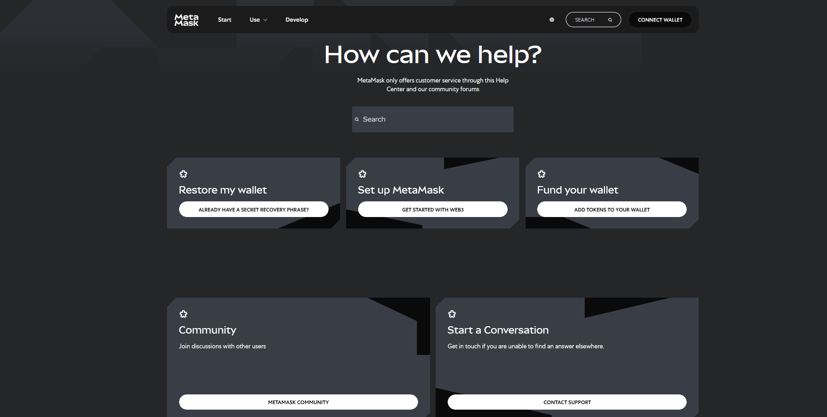
Task: Open the Use menu item
Action: pyautogui.click(x=255, y=20)
